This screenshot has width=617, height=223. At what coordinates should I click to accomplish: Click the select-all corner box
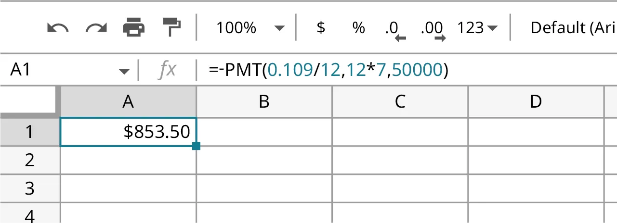(x=30, y=101)
